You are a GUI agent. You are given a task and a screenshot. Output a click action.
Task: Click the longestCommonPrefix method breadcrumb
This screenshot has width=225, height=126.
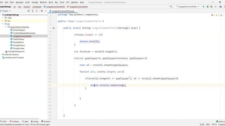[x=77, y=7]
